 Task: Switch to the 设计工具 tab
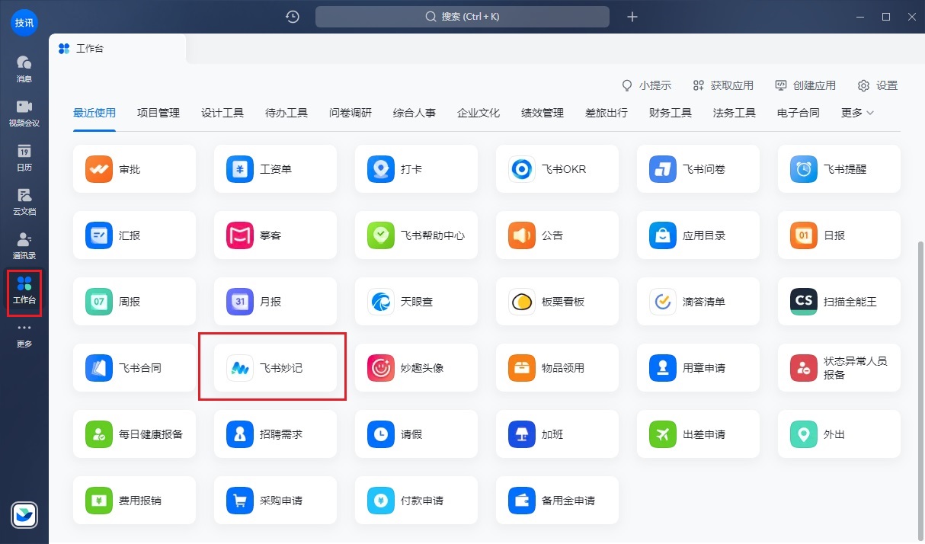[222, 112]
